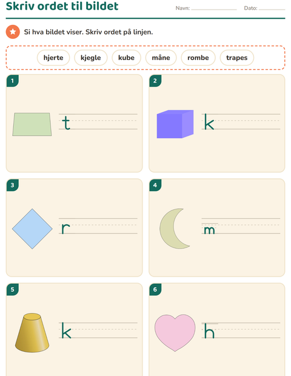Click the crescent moon picture
Screen dimensions: 291x376
pos(175,229)
